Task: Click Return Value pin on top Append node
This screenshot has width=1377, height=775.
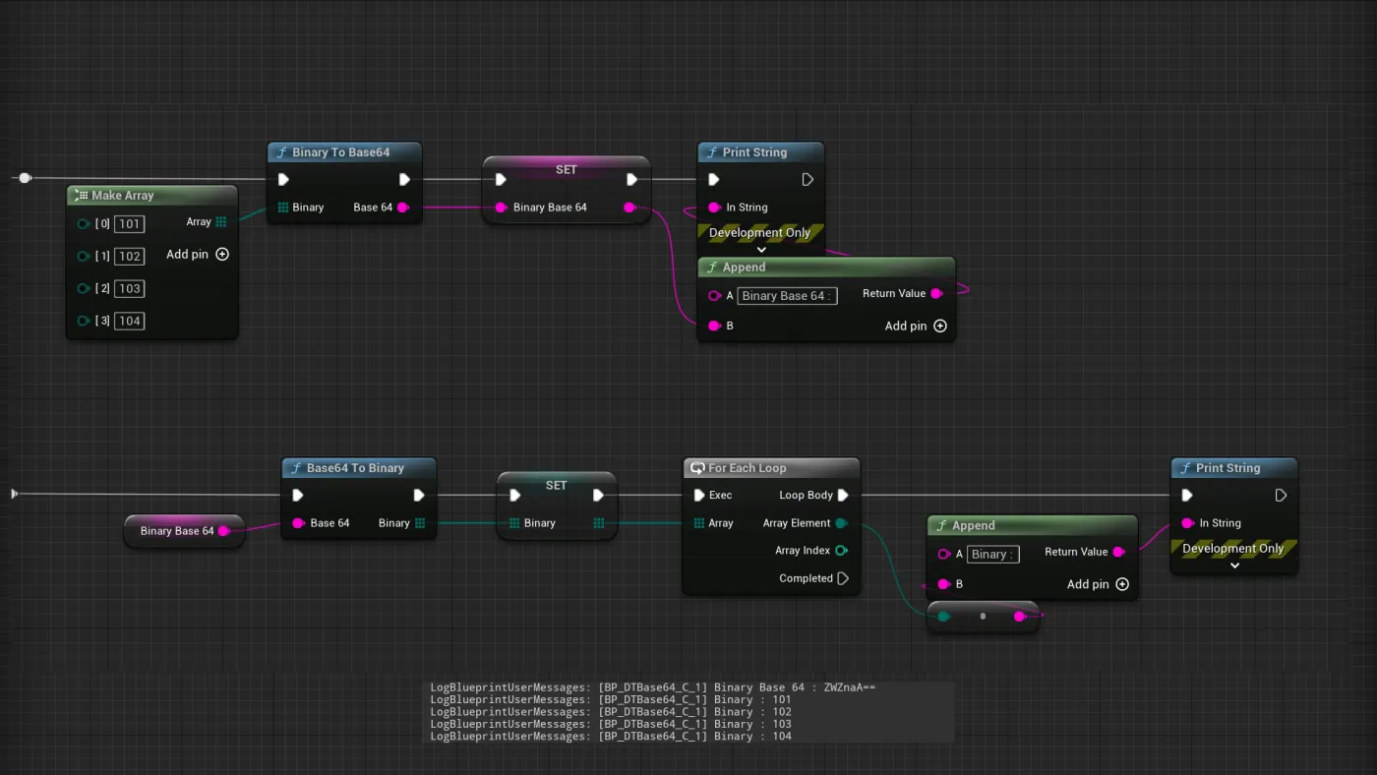Action: pyautogui.click(x=936, y=293)
